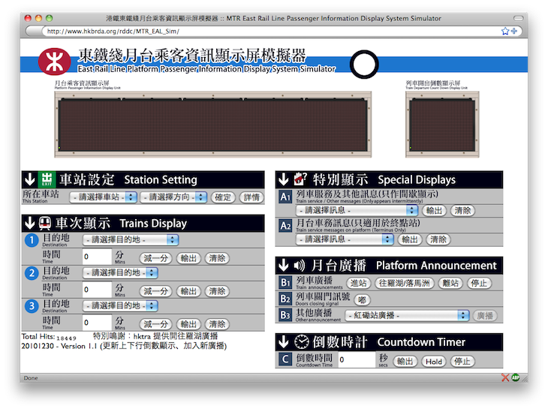
Task: Click the countdown time seconds input field
Action: click(x=357, y=359)
